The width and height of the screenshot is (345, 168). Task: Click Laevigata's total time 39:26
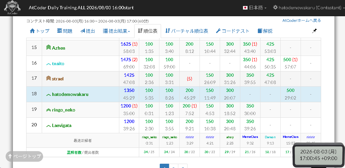(x=129, y=129)
